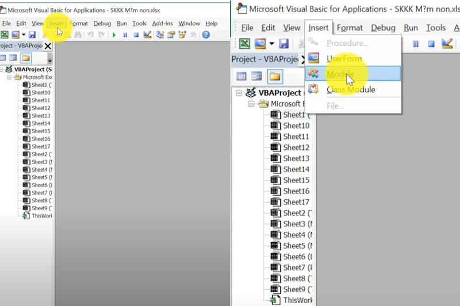
Task: Open Run menu in left window
Action: [121, 24]
